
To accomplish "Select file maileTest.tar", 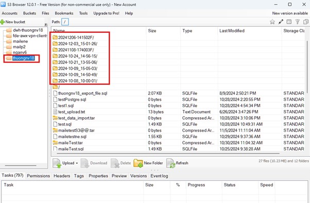I will (x=71, y=143).
